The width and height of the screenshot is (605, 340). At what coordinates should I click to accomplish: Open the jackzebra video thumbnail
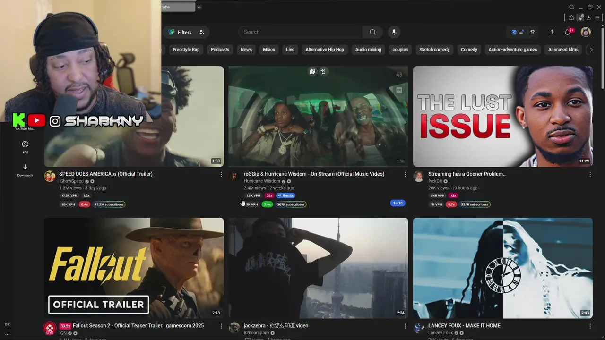pyautogui.click(x=318, y=268)
